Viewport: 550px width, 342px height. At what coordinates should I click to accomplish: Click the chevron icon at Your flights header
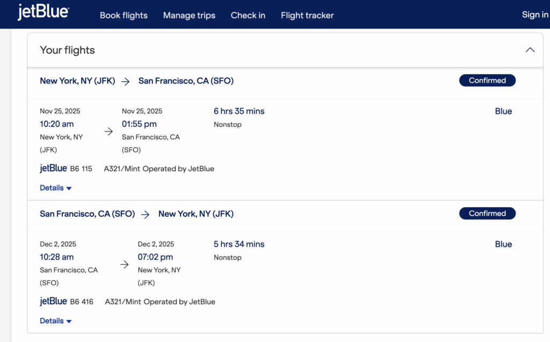[530, 49]
